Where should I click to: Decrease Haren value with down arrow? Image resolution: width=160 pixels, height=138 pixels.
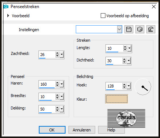tap(57, 86)
